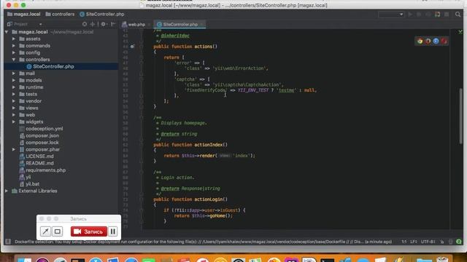Screen dimensions: 467x262
Task: Select LICENSE.md file
Action: pos(36,156)
